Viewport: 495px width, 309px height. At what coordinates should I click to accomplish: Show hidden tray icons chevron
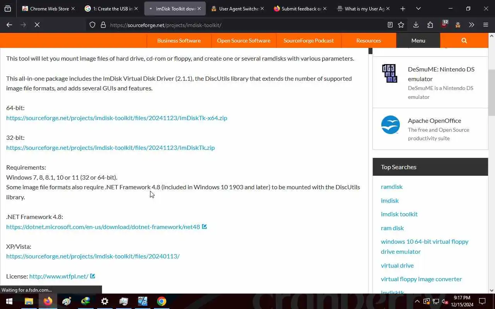tap(417, 301)
